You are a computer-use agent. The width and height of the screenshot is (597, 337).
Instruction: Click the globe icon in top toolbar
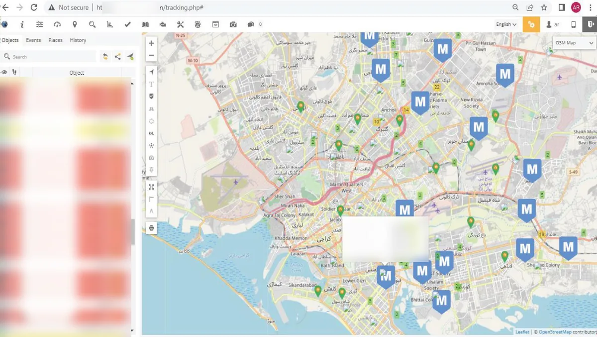click(4, 24)
